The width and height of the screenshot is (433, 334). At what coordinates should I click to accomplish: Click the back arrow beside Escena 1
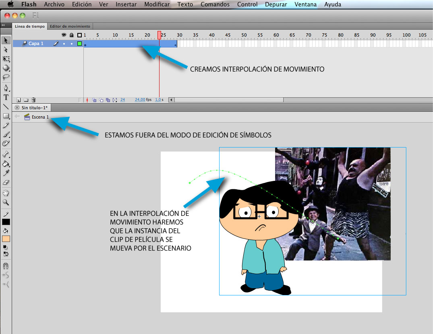[x=17, y=116]
